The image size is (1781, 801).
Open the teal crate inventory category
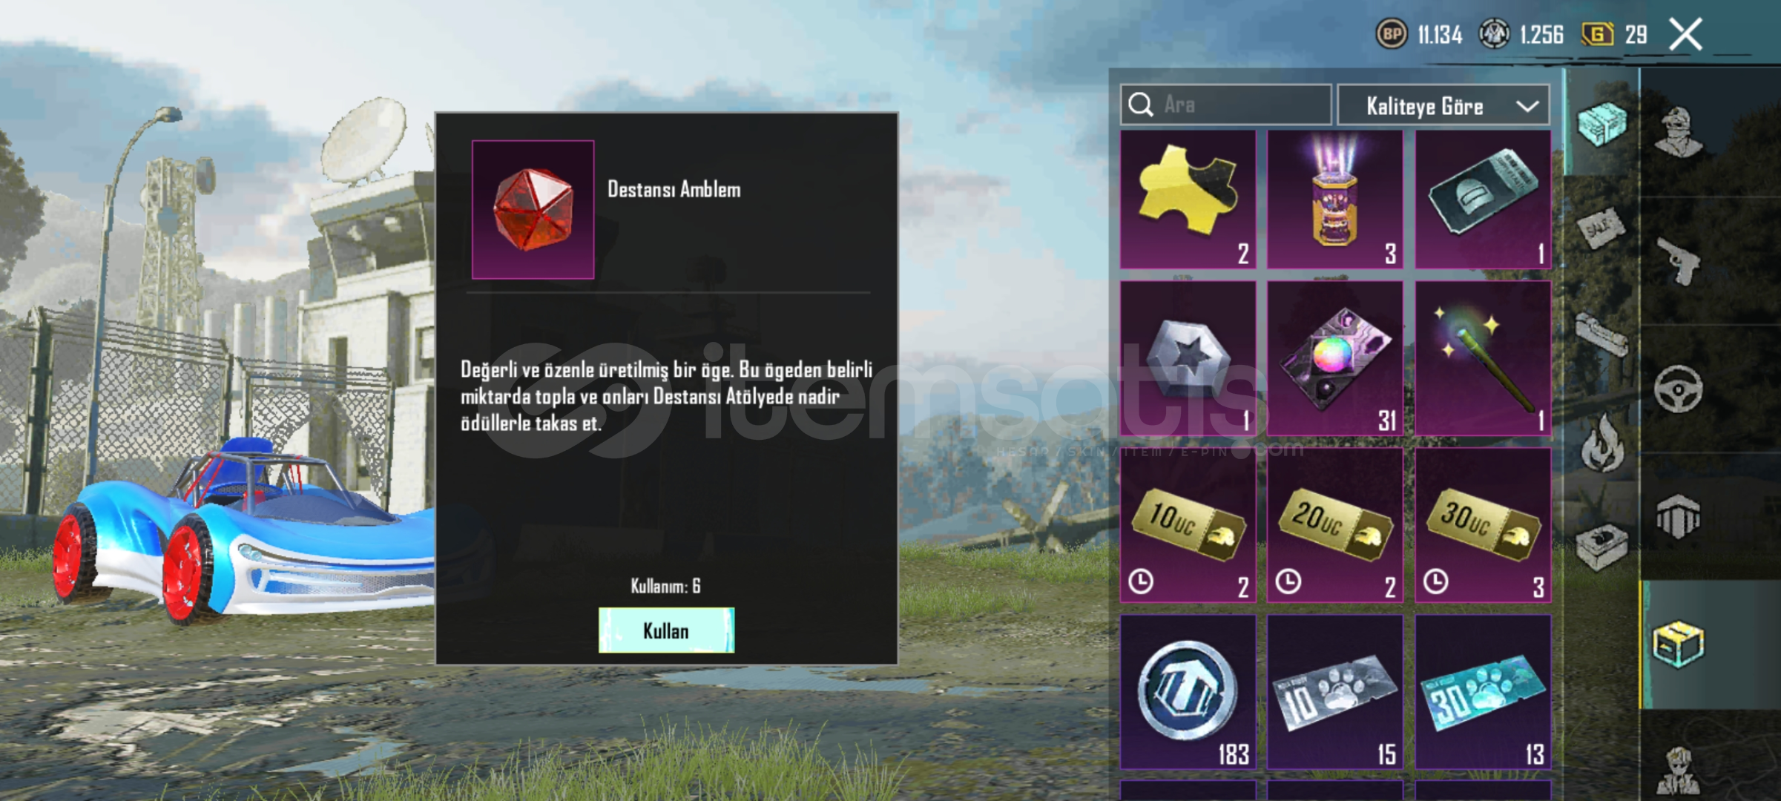(x=1601, y=123)
